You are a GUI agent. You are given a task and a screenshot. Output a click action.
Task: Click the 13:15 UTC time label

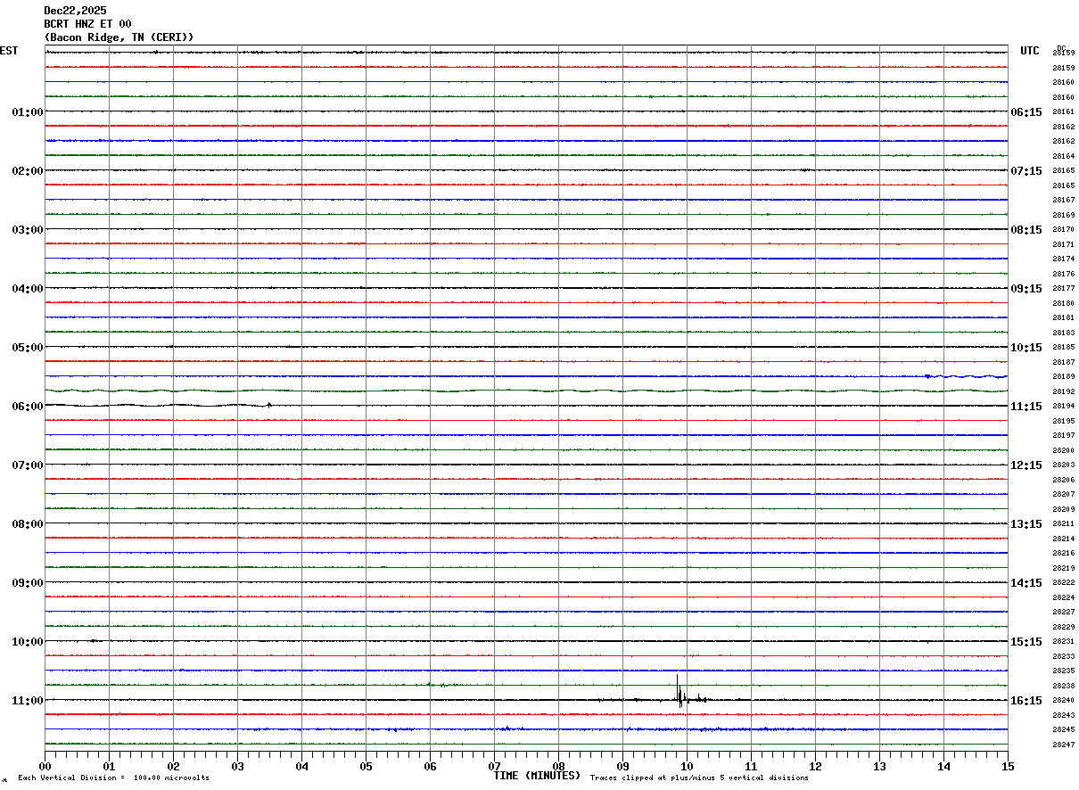[x=1026, y=524]
